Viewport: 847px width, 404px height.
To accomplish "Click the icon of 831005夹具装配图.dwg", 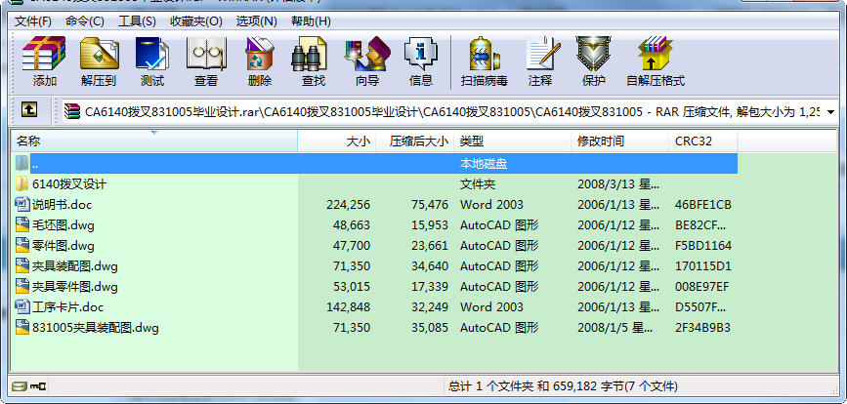I will [22, 328].
